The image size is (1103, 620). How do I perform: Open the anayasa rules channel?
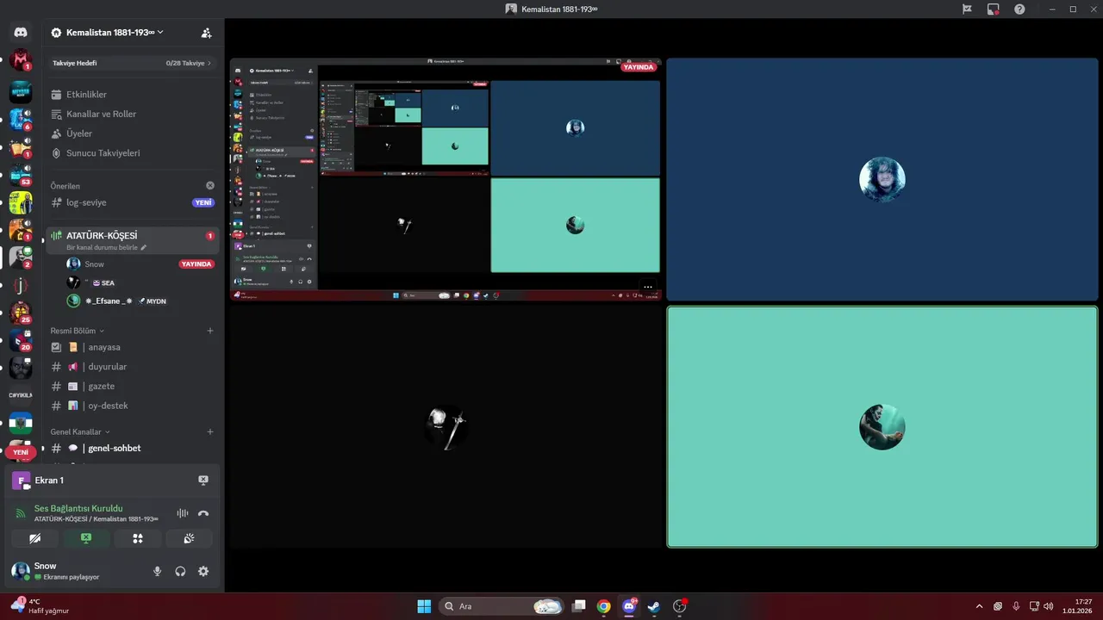coord(132,347)
